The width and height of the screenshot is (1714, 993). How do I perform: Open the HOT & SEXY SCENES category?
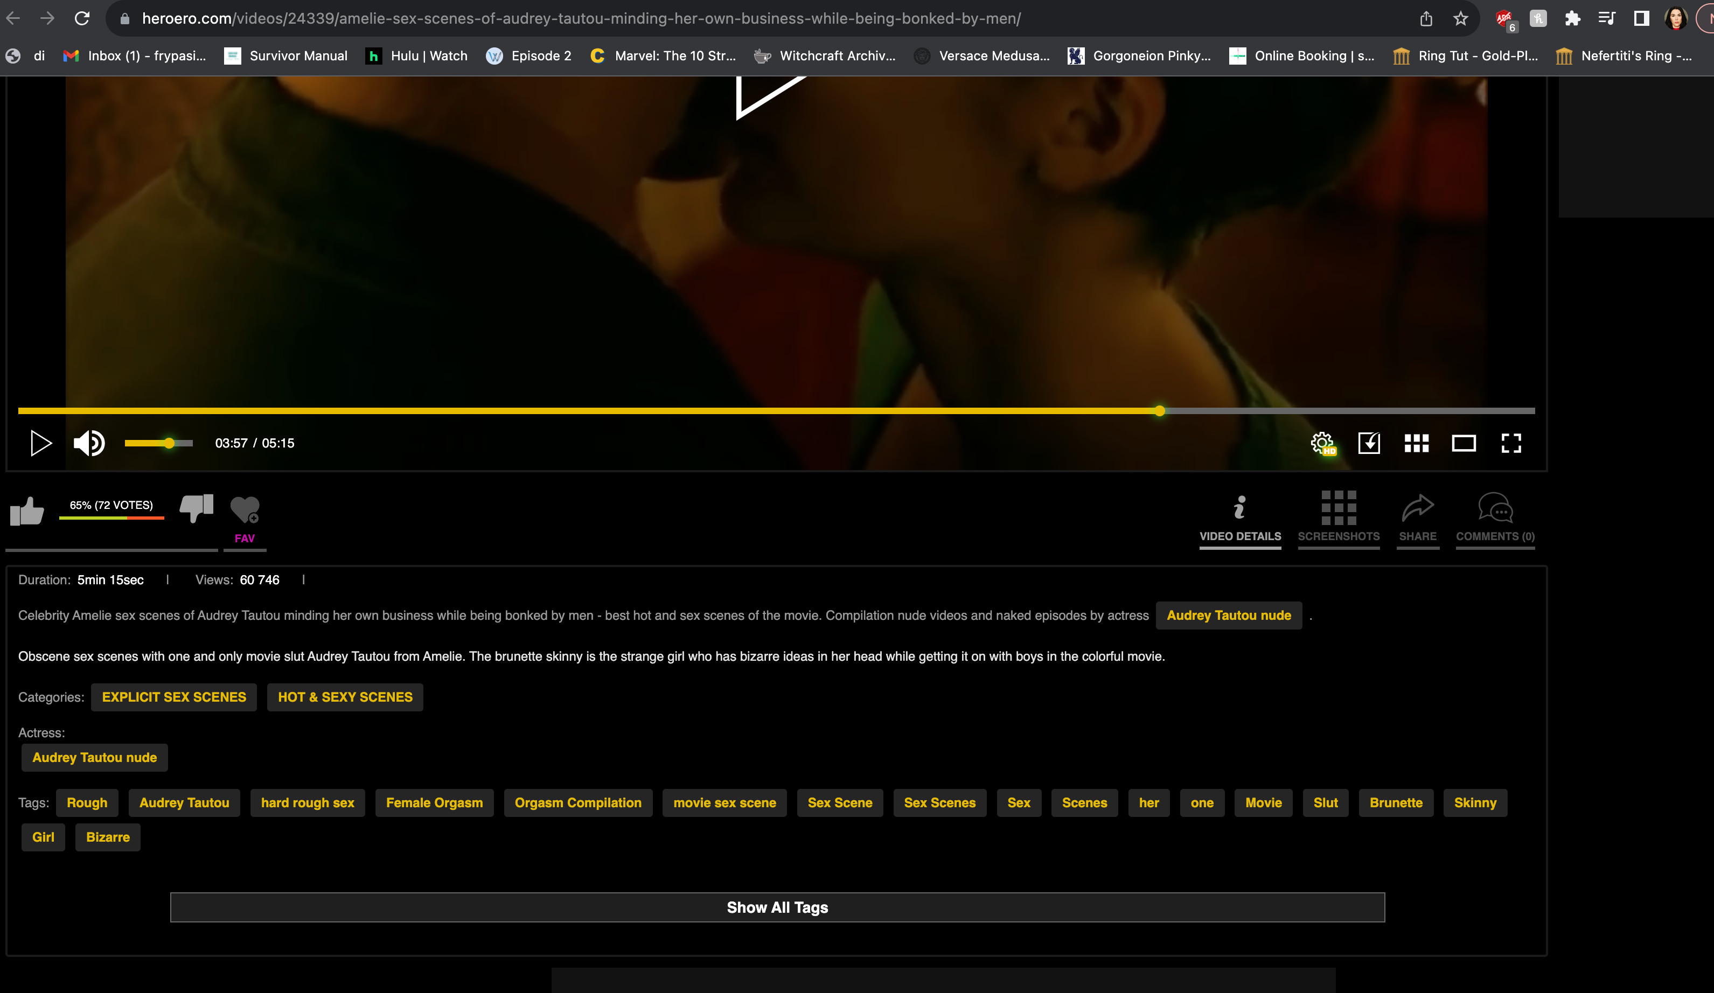[345, 697]
